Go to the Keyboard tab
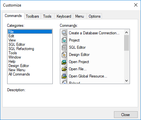141x120 pixels. 64,16
